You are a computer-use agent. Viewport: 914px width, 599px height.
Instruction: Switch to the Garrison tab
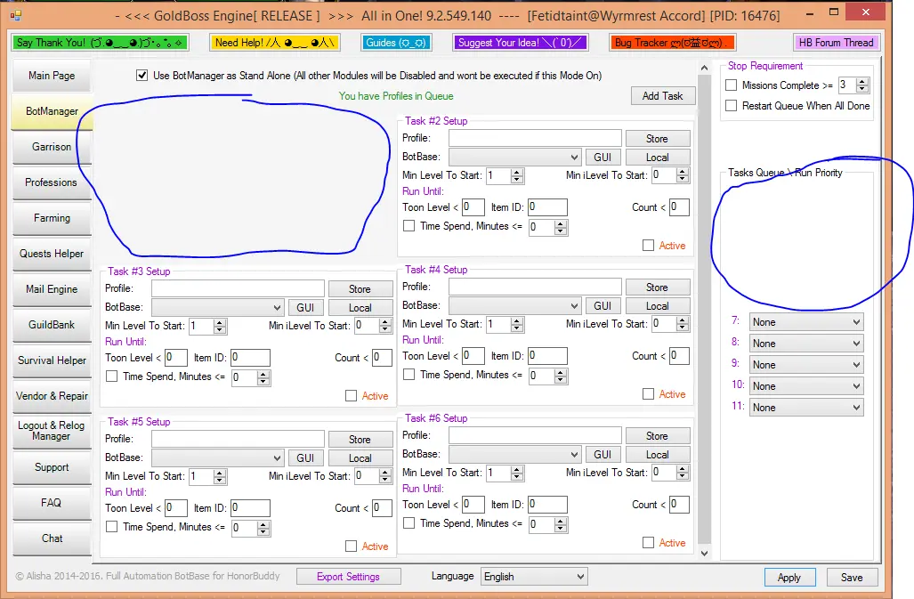pyautogui.click(x=52, y=147)
